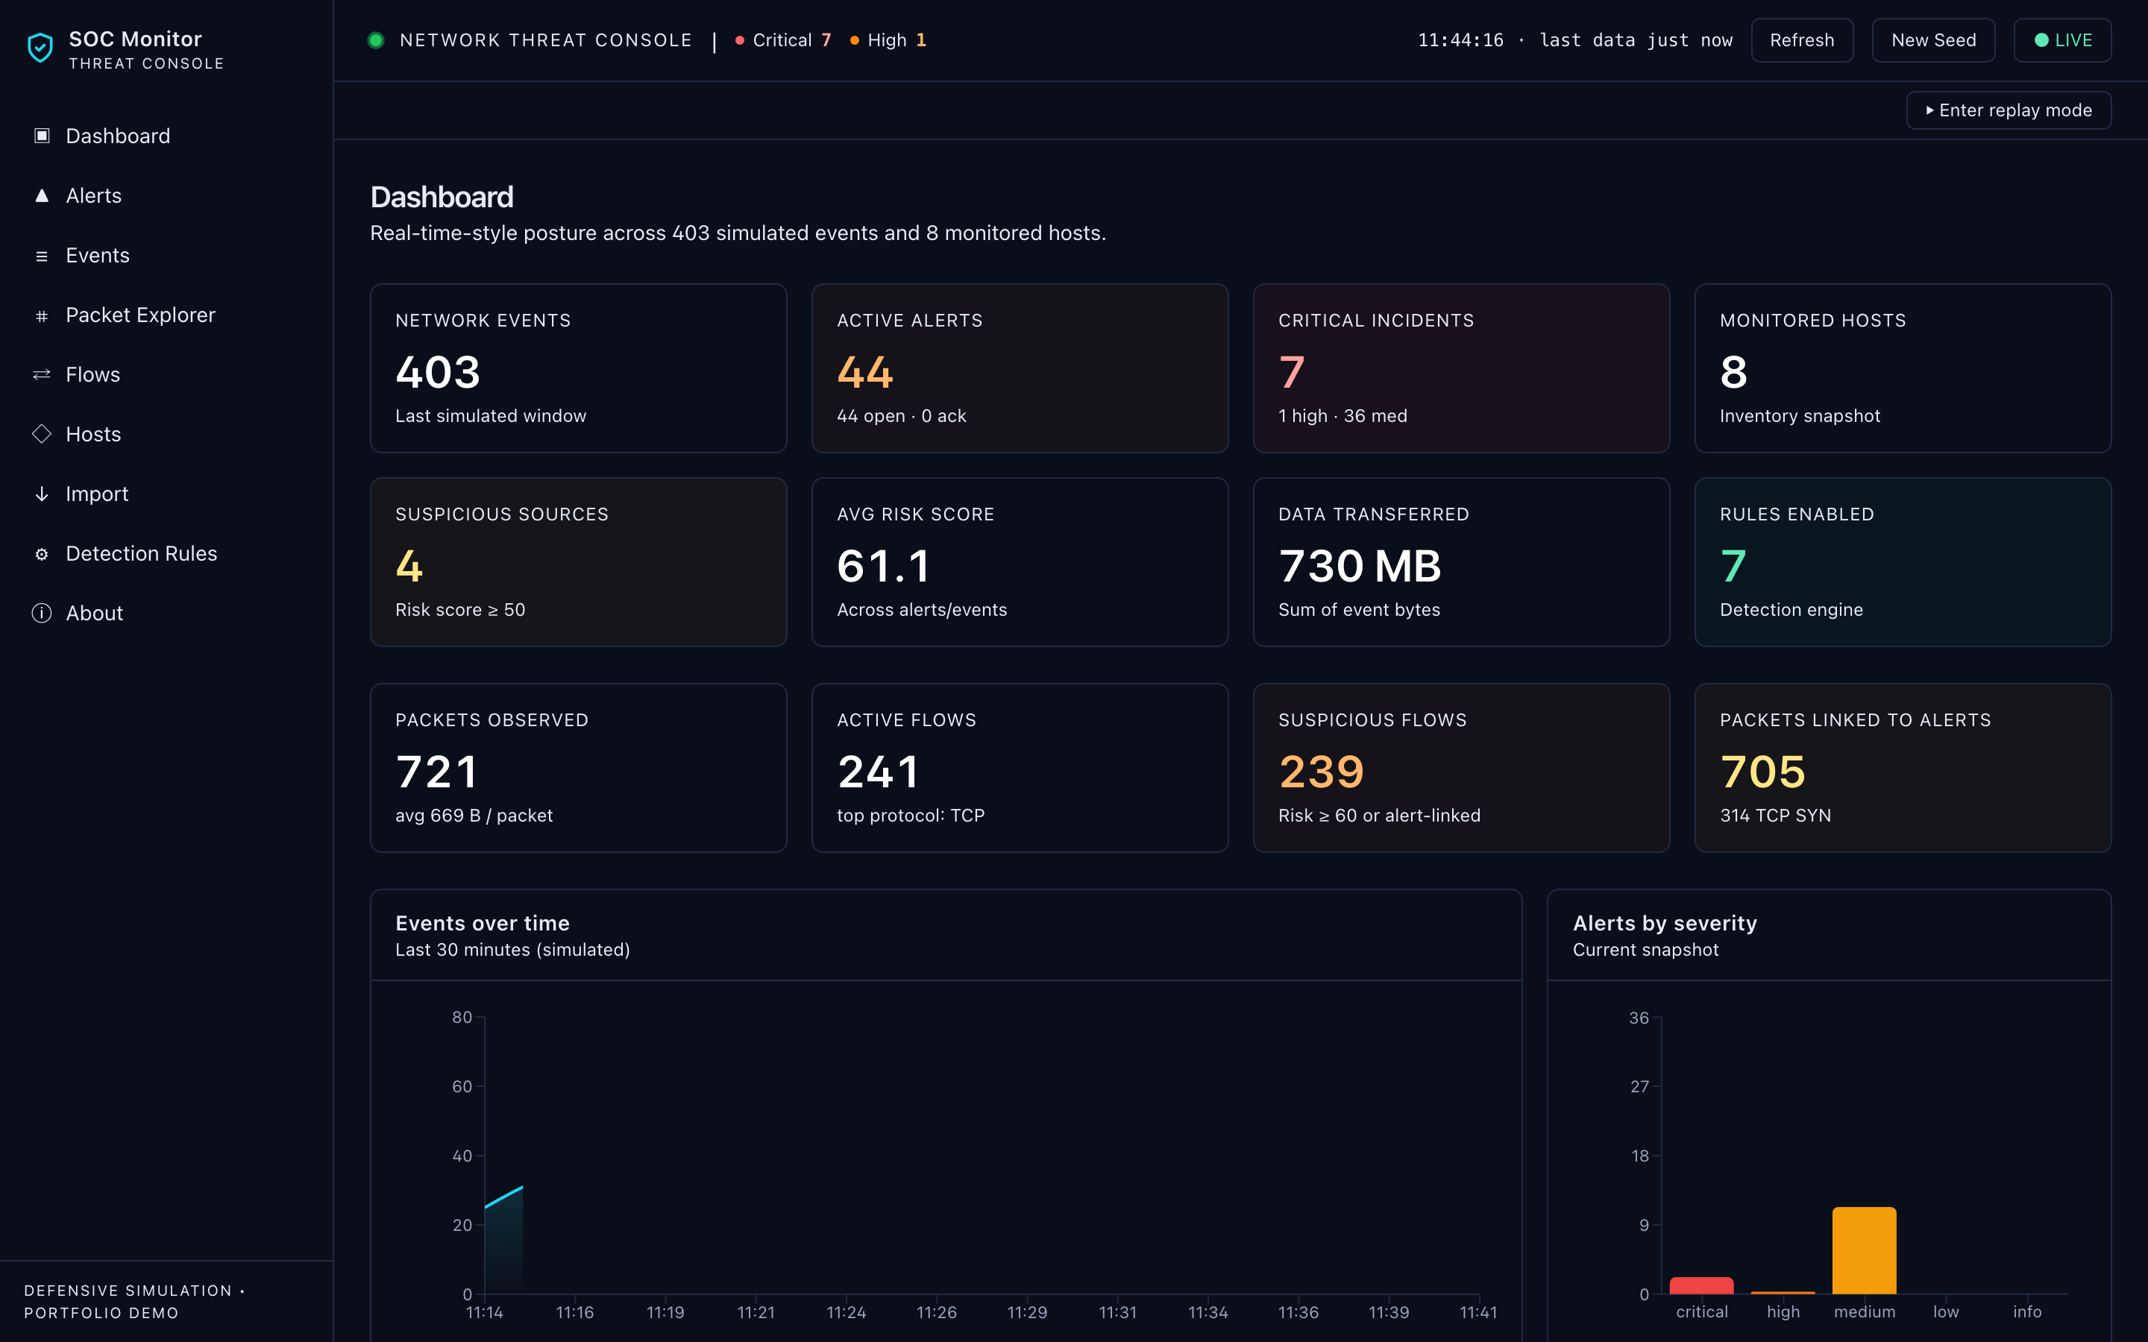Image resolution: width=2148 pixels, height=1342 pixels.
Task: Open Packet Explorer hash icon
Action: [x=42, y=315]
